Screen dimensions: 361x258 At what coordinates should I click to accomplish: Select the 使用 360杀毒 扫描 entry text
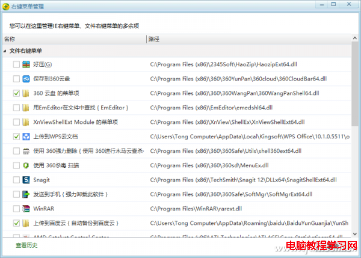pyautogui.click(x=56, y=165)
